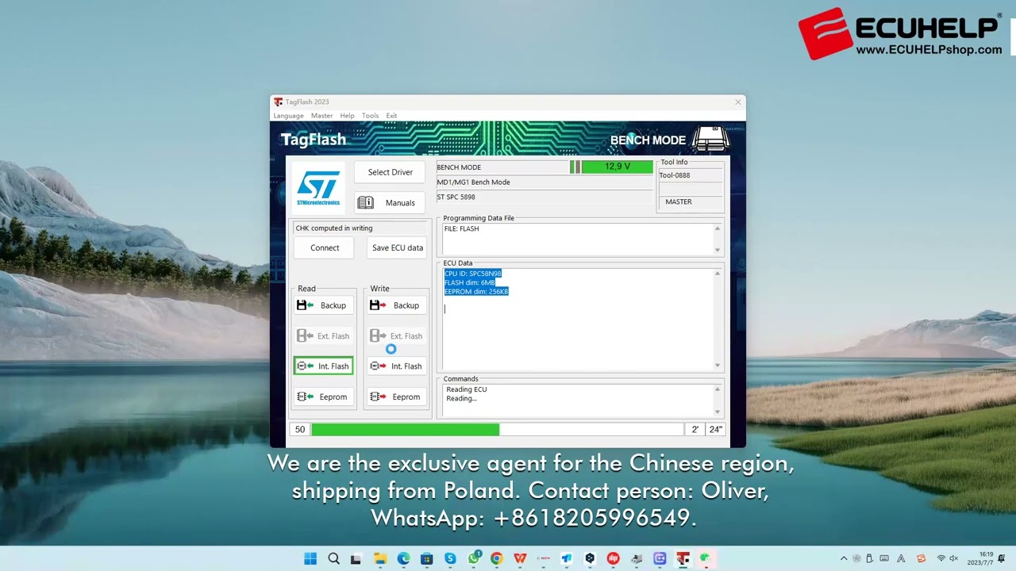Select Read Int. Flash button
The width and height of the screenshot is (1016, 571).
(323, 366)
